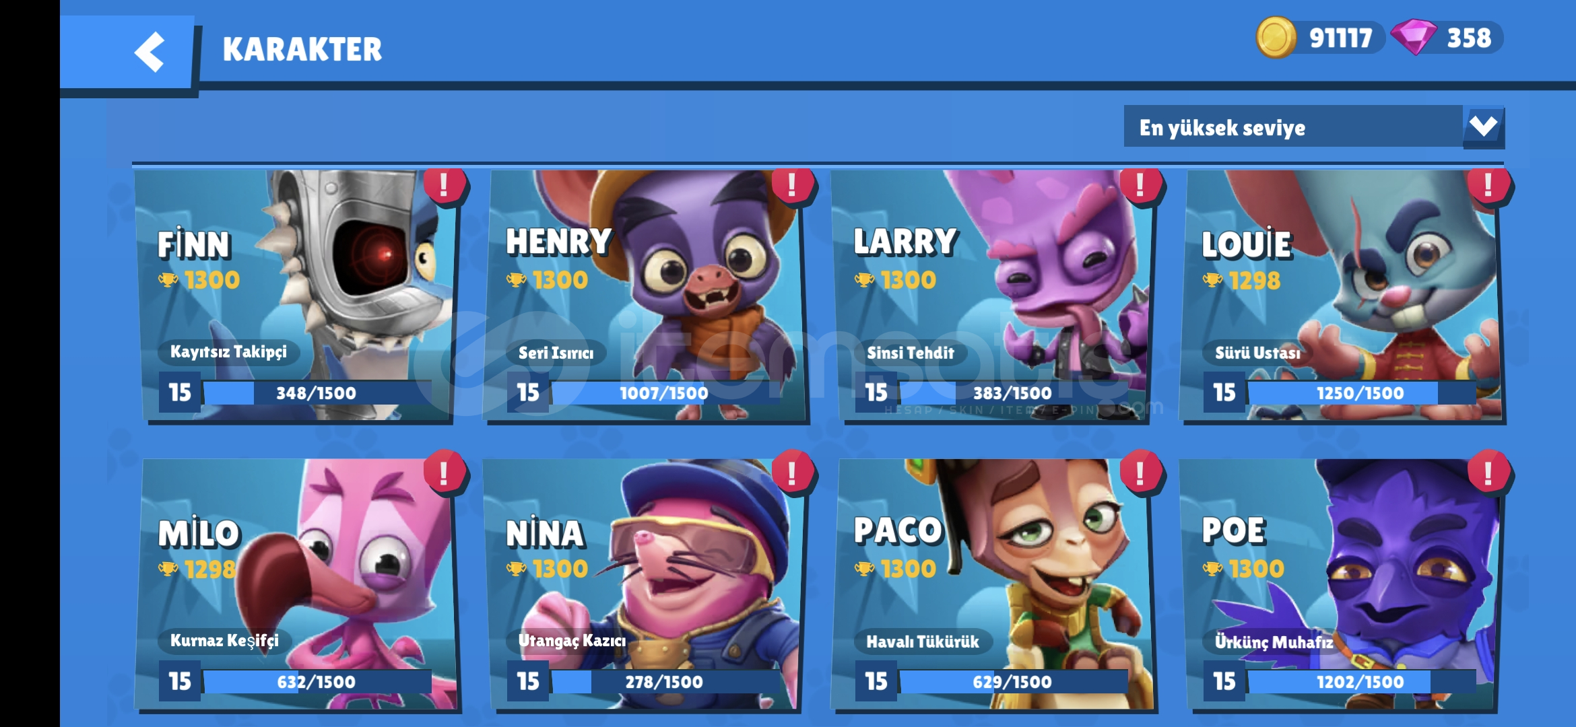Tap the 358 gem balance
Image resolution: width=1576 pixels, height=727 pixels.
click(1469, 38)
